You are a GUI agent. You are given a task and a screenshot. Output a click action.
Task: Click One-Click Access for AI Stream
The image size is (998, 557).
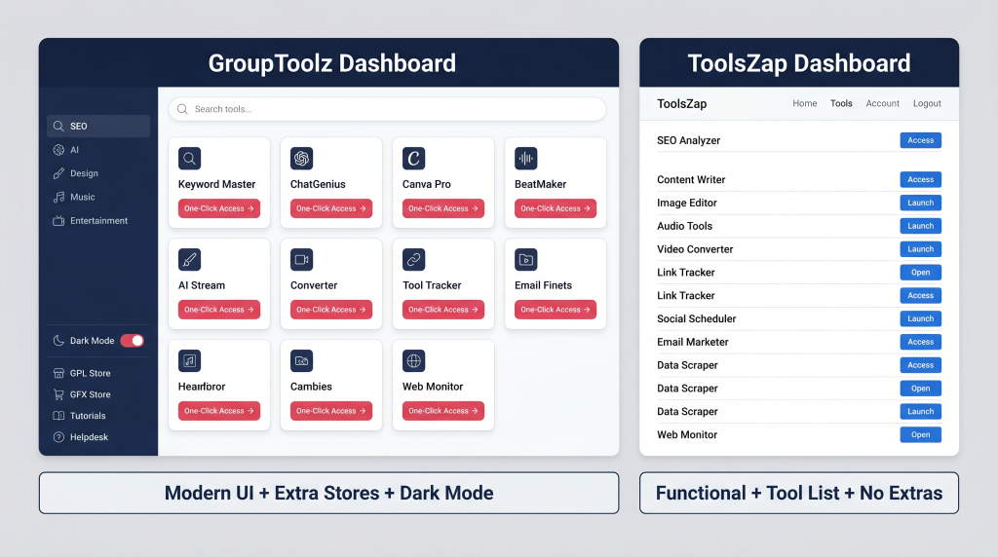click(219, 310)
